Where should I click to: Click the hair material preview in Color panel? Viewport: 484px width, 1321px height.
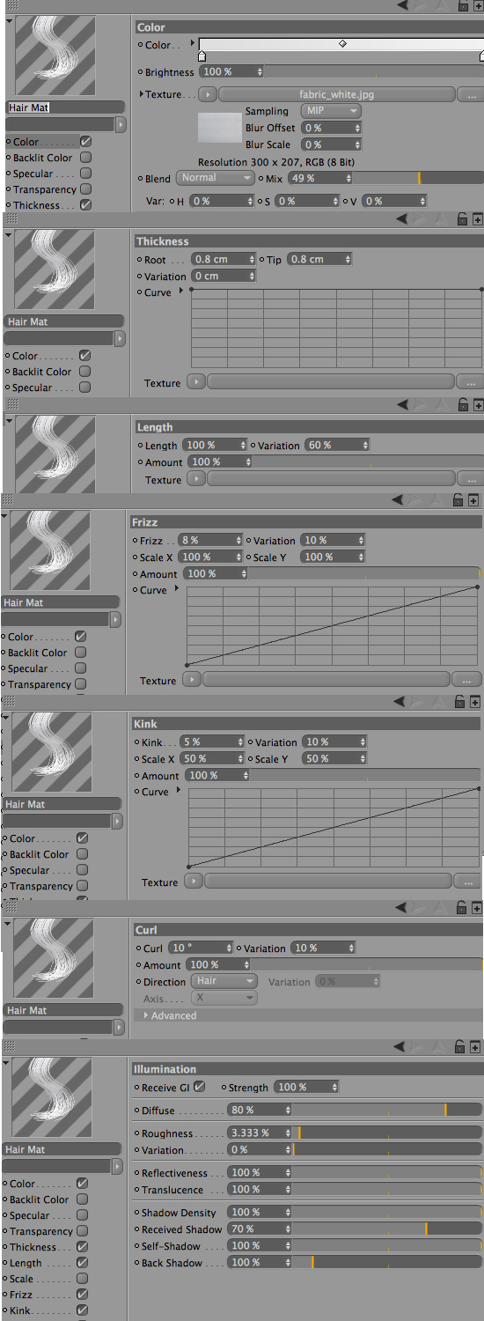click(x=55, y=55)
